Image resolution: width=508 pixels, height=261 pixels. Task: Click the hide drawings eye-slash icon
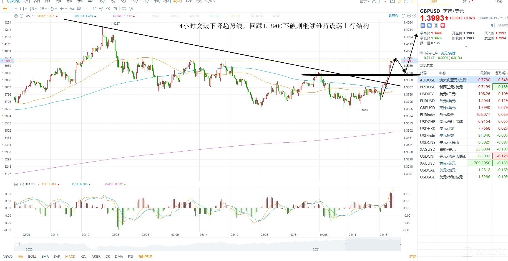pyautogui.click(x=108, y=9)
